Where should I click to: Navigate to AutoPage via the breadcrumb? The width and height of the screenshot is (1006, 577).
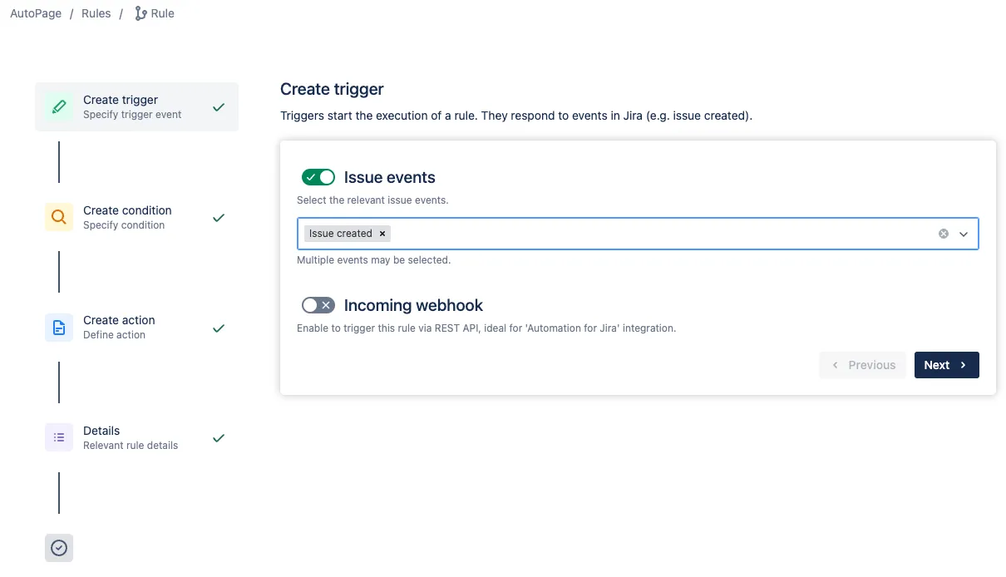(x=34, y=12)
